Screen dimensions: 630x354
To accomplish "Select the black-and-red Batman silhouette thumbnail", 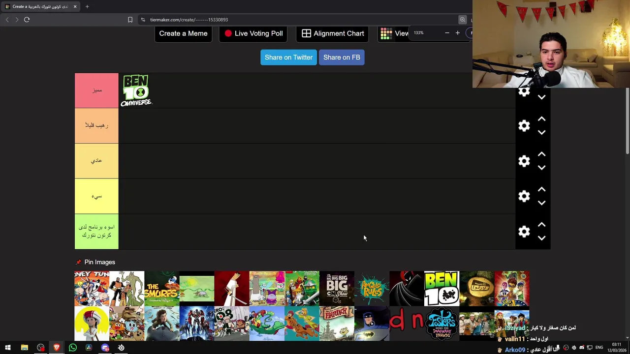I will (407, 289).
